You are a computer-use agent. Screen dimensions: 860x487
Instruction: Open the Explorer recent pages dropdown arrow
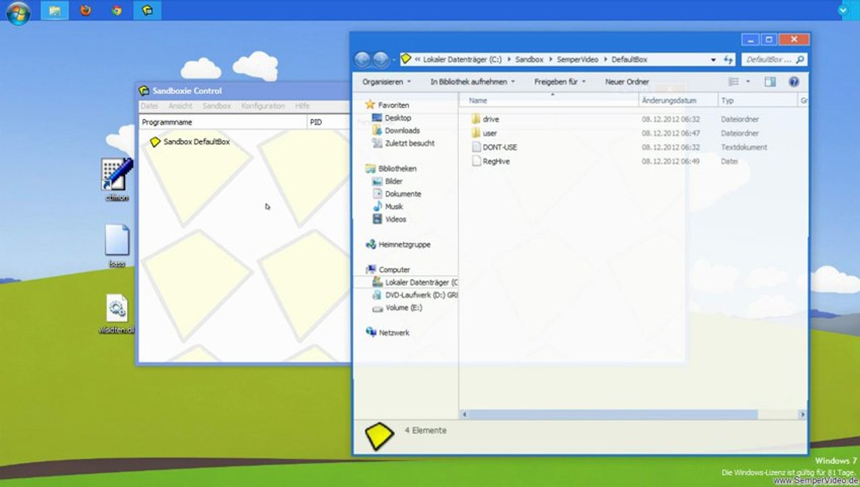393,60
